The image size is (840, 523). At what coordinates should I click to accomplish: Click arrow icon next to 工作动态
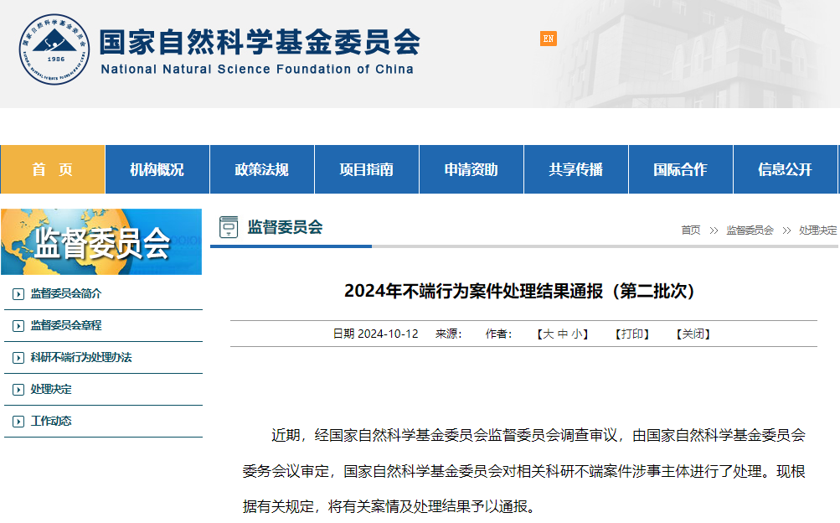18,422
